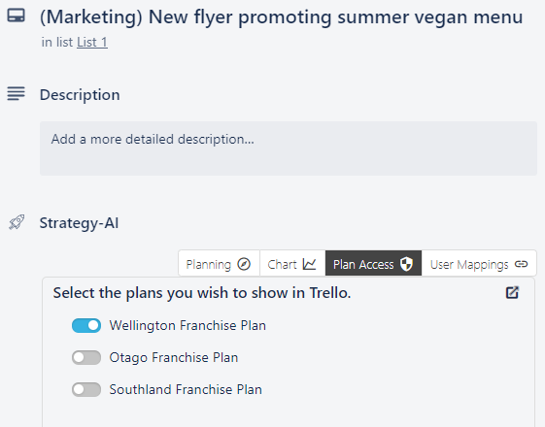Click the chain link icon in User Mappings
This screenshot has height=427, width=545.
521,264
